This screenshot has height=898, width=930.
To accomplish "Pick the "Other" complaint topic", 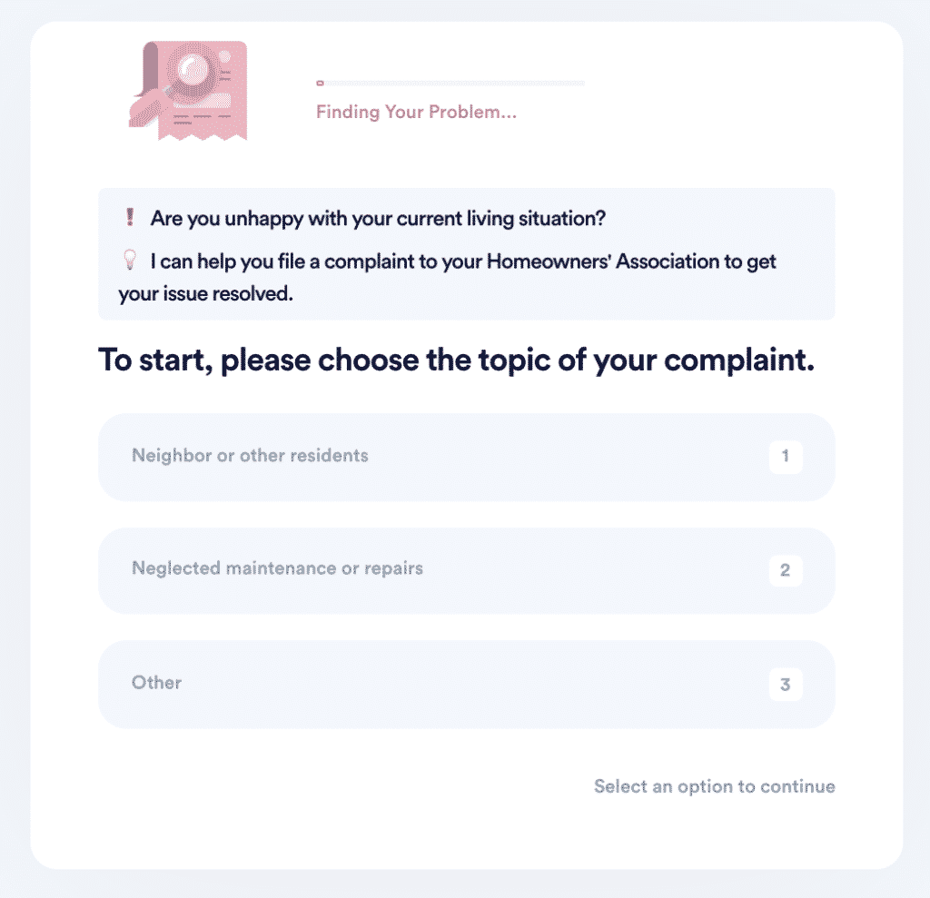I will [157, 683].
